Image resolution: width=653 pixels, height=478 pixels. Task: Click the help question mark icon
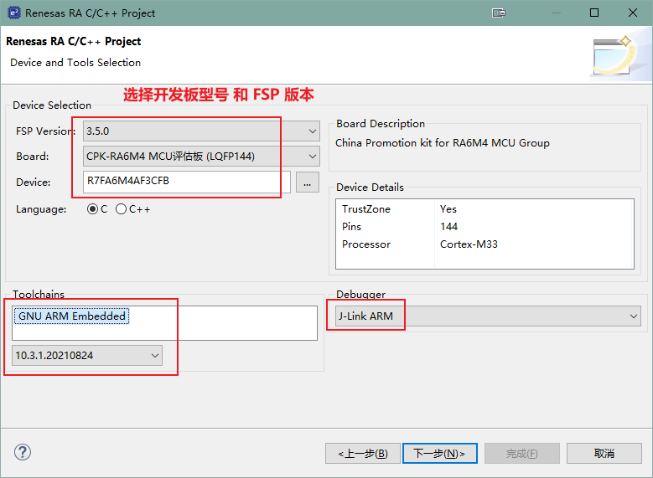pos(22,452)
